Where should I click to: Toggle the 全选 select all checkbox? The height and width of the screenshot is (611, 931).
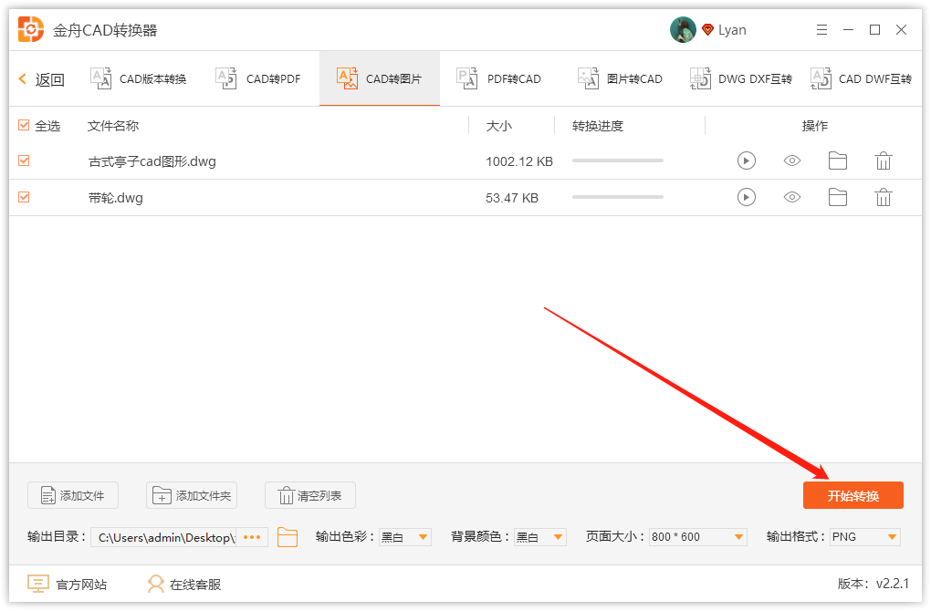(23, 126)
